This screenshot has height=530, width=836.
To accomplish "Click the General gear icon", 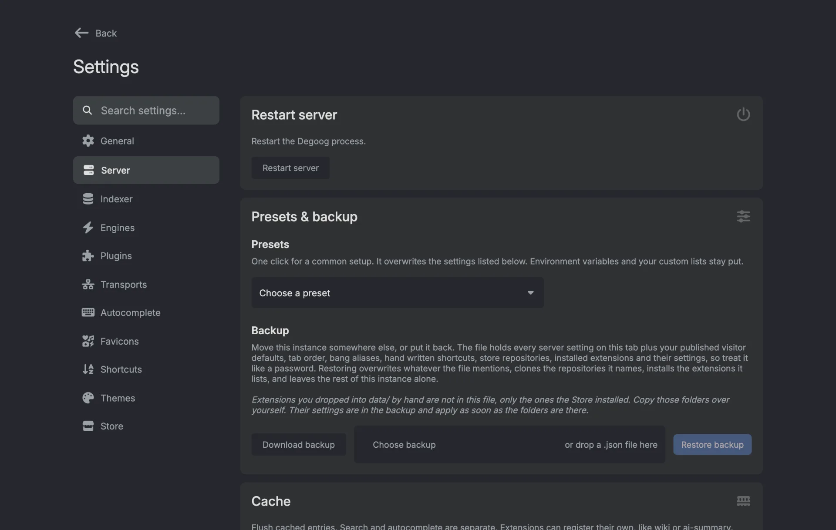I will pyautogui.click(x=88, y=141).
